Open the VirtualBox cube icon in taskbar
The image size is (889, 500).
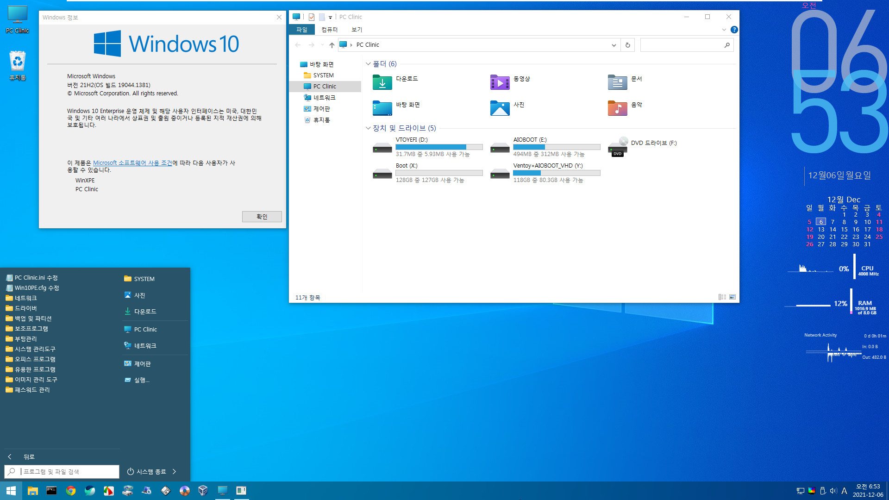tap(203, 491)
